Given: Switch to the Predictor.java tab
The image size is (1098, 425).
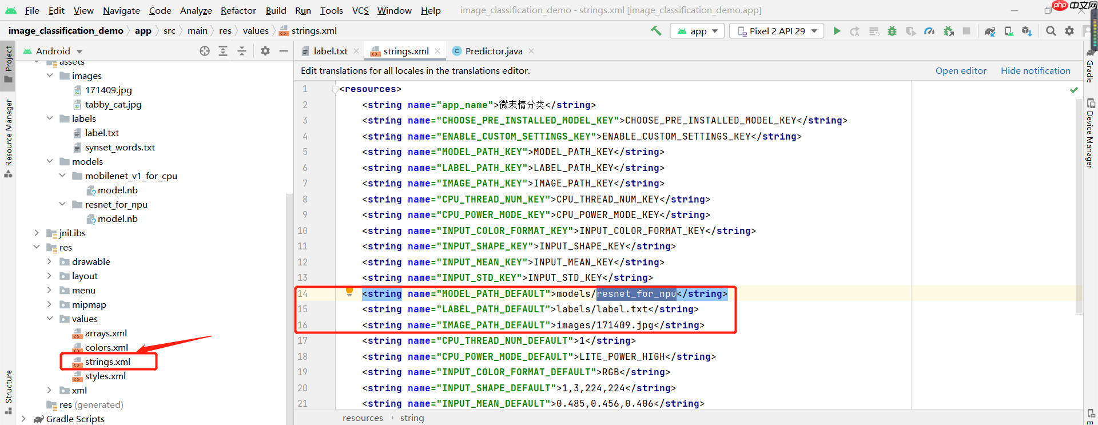Looking at the screenshot, I should (493, 51).
